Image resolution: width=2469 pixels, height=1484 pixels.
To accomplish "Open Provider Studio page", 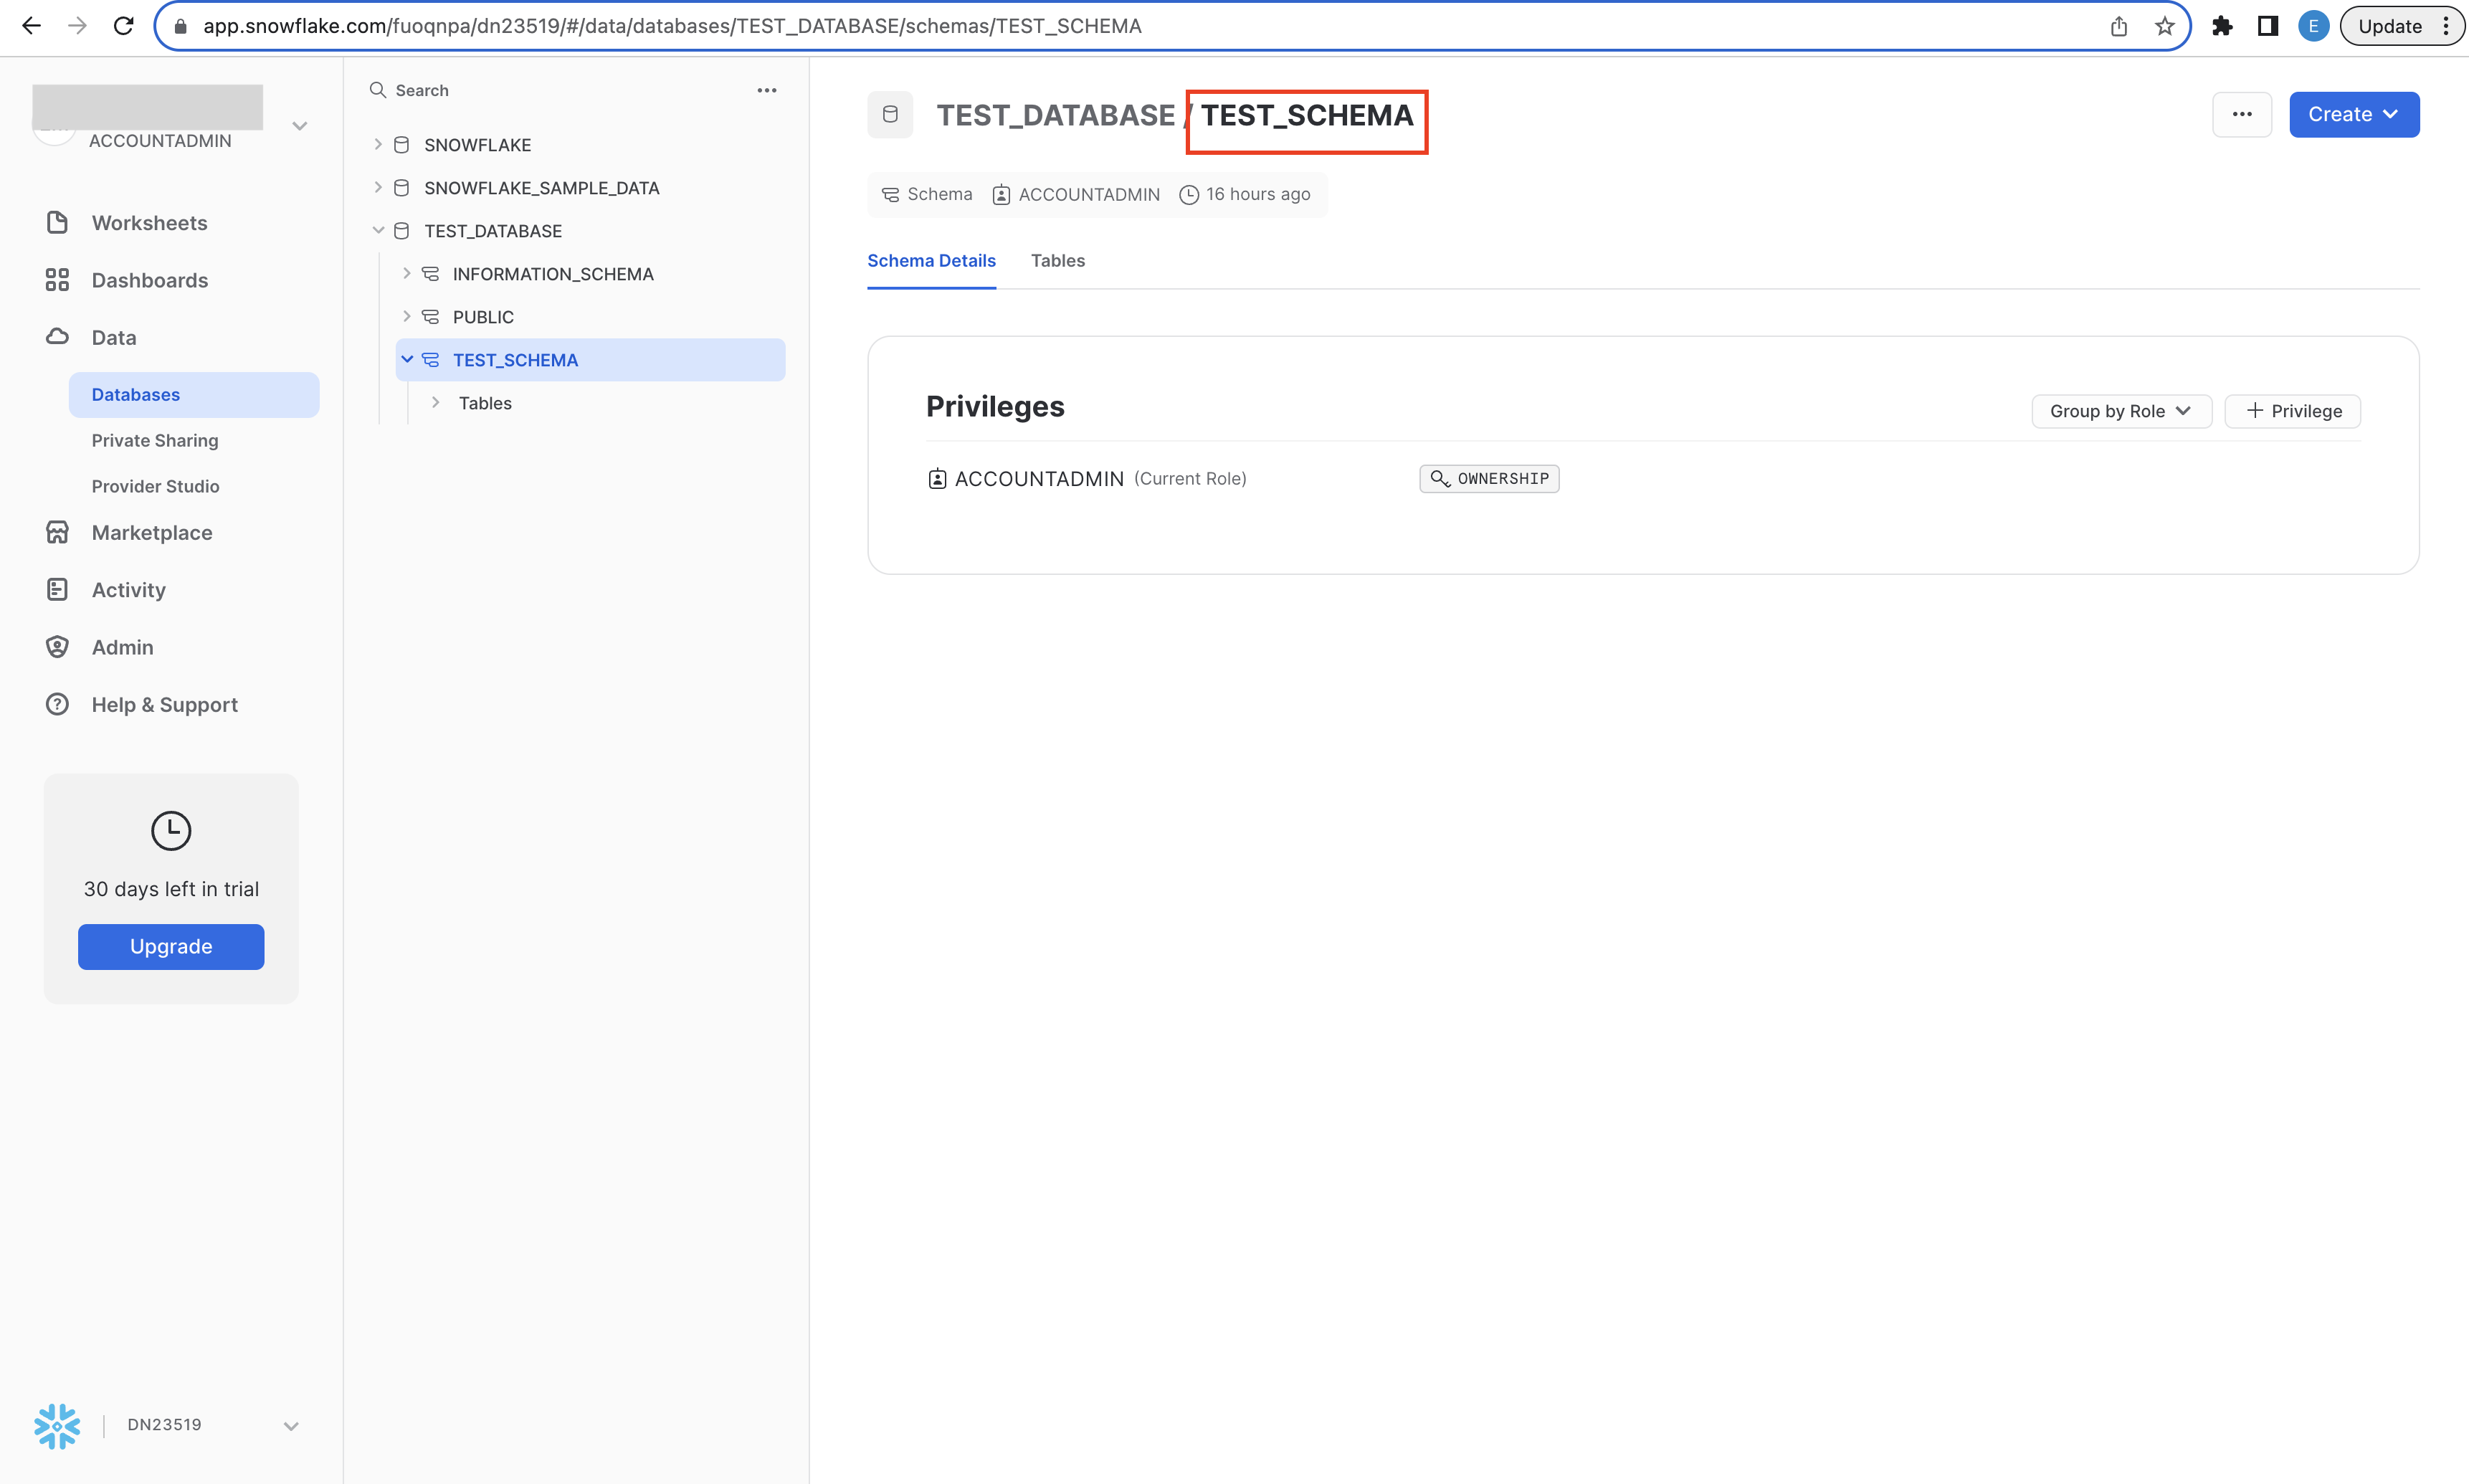I will [x=155, y=486].
